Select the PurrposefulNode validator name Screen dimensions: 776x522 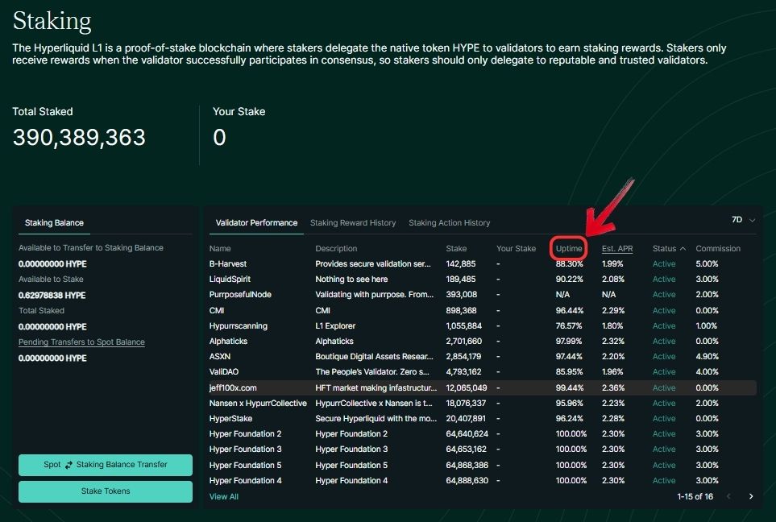[x=240, y=294]
